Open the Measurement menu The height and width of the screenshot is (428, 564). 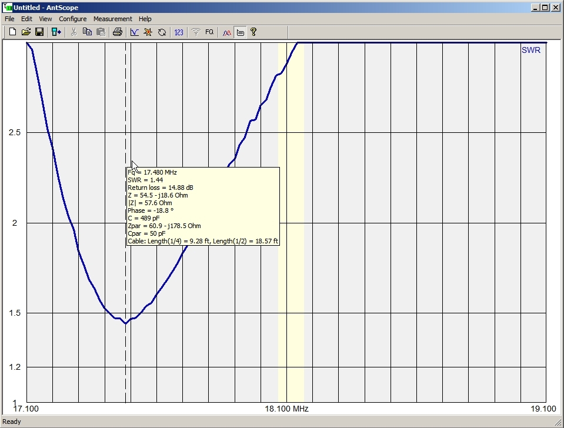pos(112,19)
